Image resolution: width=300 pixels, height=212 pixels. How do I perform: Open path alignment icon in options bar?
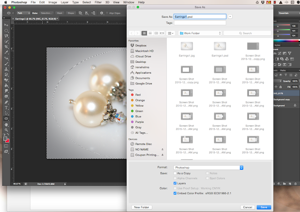87,13
